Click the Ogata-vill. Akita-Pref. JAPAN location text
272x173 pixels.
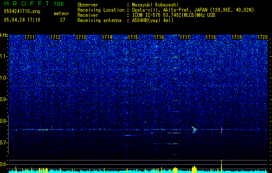click(x=193, y=10)
